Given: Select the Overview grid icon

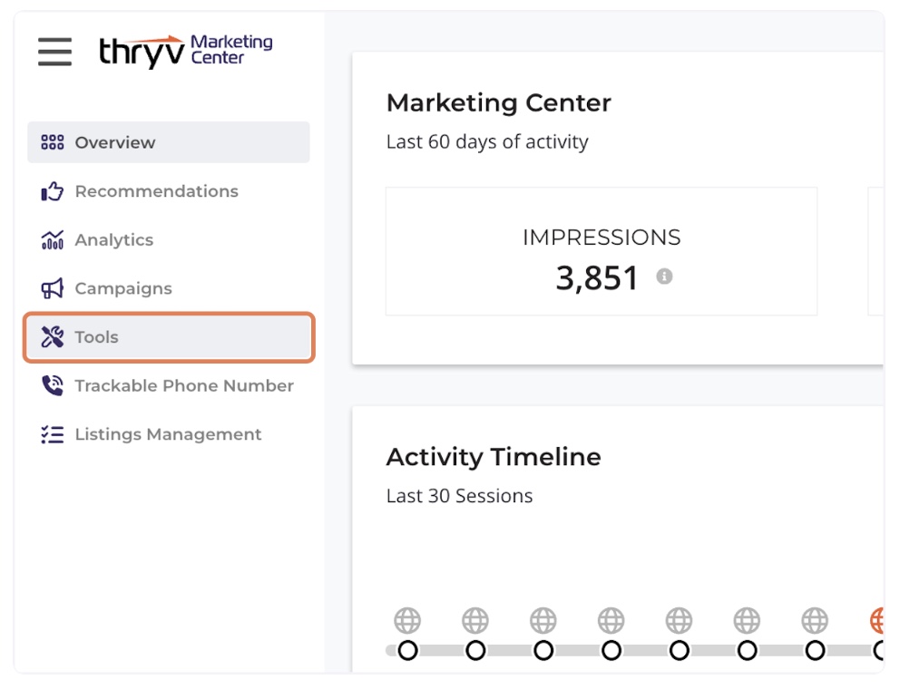Looking at the screenshot, I should (52, 141).
